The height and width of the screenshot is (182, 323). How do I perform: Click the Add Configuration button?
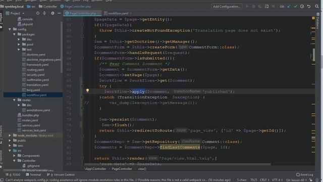pyautogui.click(x=227, y=7)
